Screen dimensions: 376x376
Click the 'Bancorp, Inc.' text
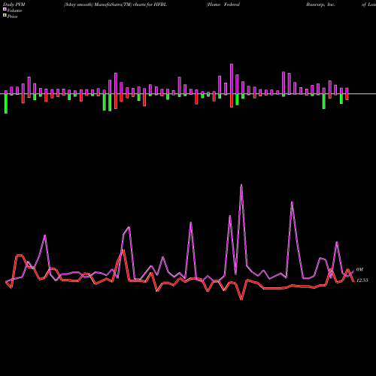pos(320,5)
